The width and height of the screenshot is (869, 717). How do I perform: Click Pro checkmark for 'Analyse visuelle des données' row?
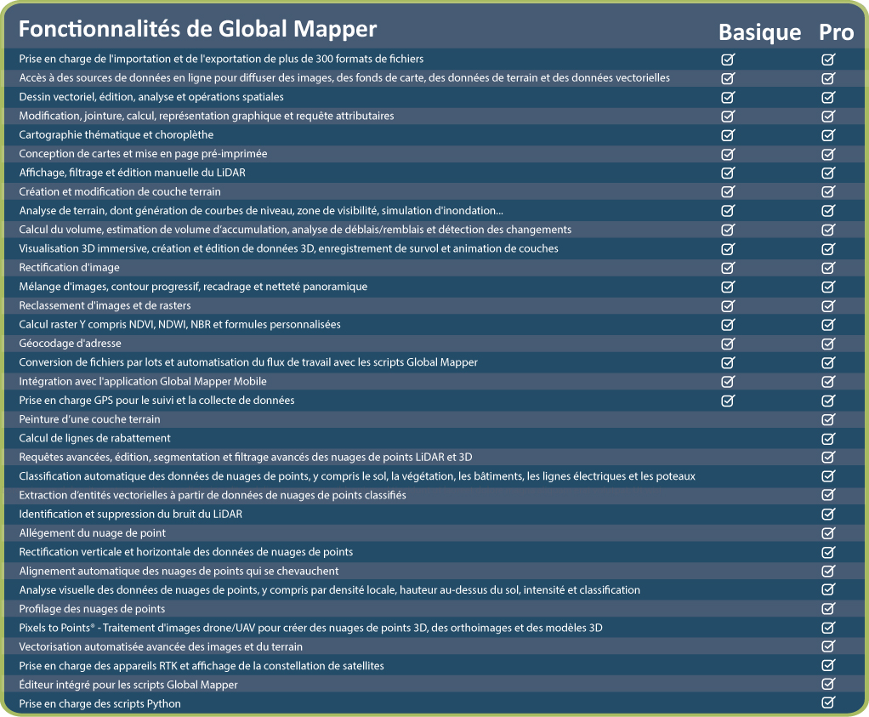click(x=828, y=589)
